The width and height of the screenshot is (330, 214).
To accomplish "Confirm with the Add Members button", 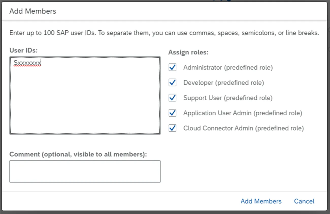I will 261,201.
